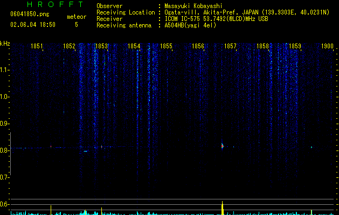This screenshot has width=339, height=215.
Task: Click the 1858 time marker
Action: [x=262, y=46]
